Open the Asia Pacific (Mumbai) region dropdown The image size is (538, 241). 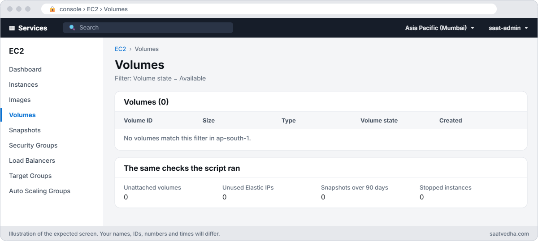click(x=439, y=28)
